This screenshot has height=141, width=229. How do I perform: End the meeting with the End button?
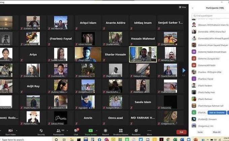click(181, 132)
